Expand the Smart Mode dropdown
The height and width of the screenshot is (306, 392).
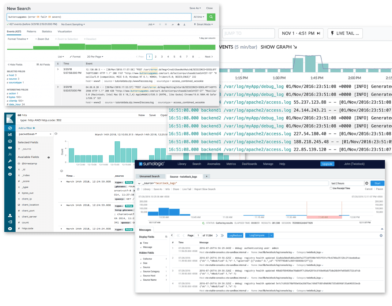tap(204, 24)
